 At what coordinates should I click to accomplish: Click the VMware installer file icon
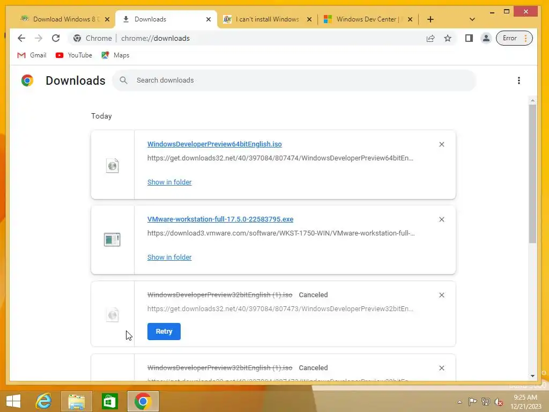click(x=112, y=240)
